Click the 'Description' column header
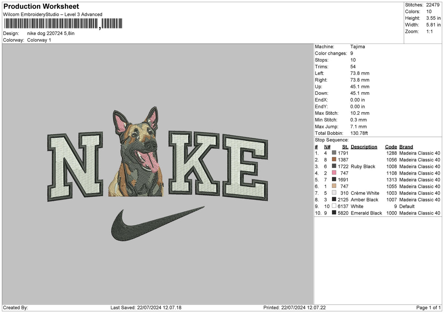This screenshot has width=444, height=313. [364, 147]
